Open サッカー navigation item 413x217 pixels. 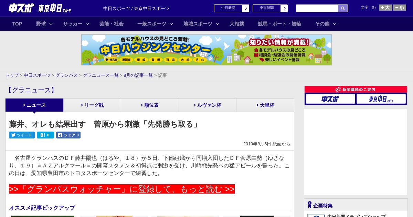pos(73,24)
